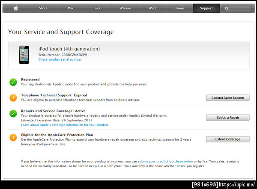Click Telephone Technical Support: Expired heading
257x189 pixels.
[54, 95]
